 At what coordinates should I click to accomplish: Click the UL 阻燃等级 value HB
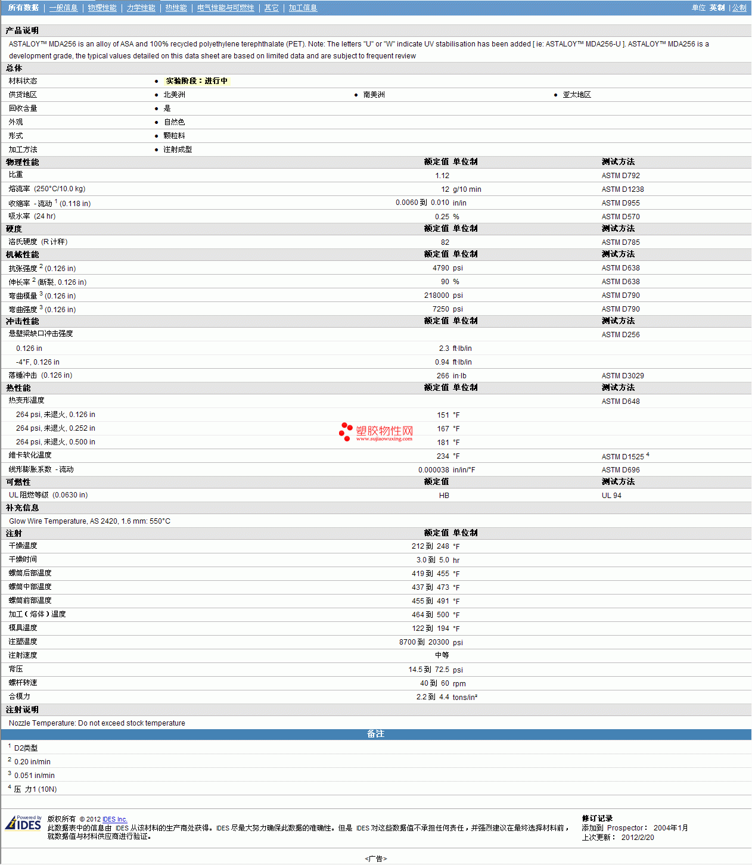tap(444, 496)
